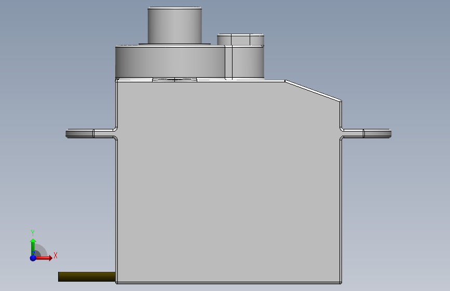Select the dark olive wire stub

click(x=87, y=277)
